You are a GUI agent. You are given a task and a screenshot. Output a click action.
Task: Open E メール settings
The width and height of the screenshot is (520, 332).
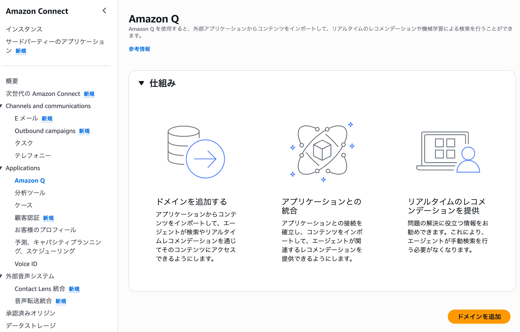click(26, 118)
